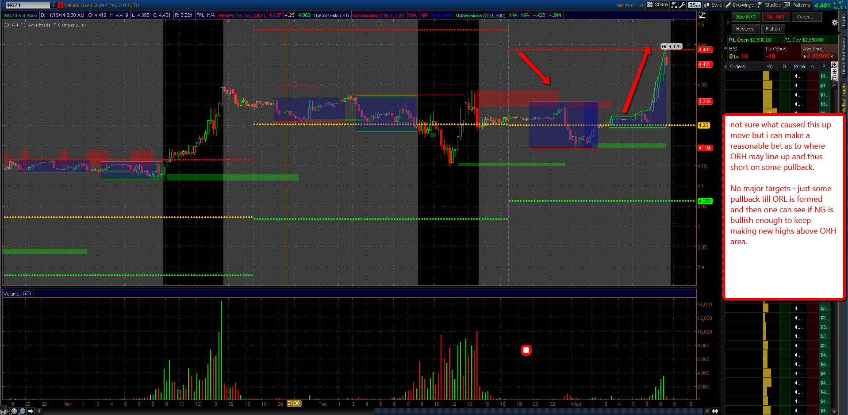Click the Volume study label
This screenshot has width=848, height=415.
(12, 294)
